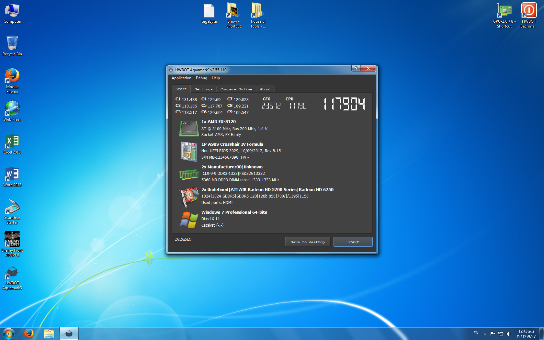Click the motherboard icon beside ASUS Crosshair
The image size is (544, 340).
(189, 152)
